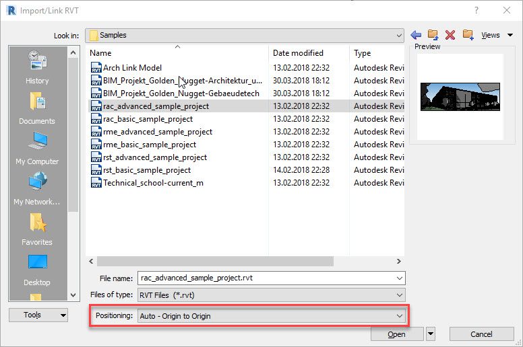Select BIM_Projekt_Golden_Nugget-Gebaeudetech file
523x347 pixels.
click(181, 93)
